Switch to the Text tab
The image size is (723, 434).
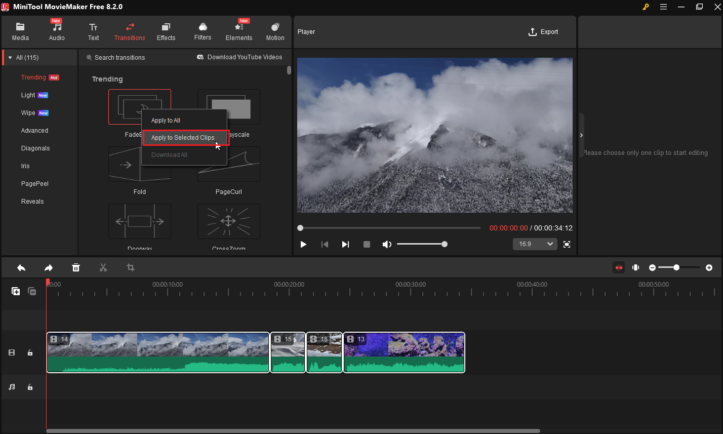[x=93, y=32]
